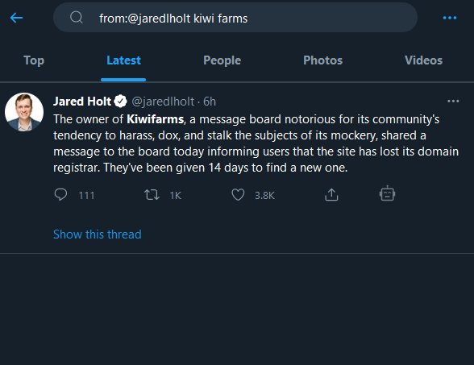Screen dimensions: 474x365
Task: Click the search magnifier icon
Action: point(76,18)
